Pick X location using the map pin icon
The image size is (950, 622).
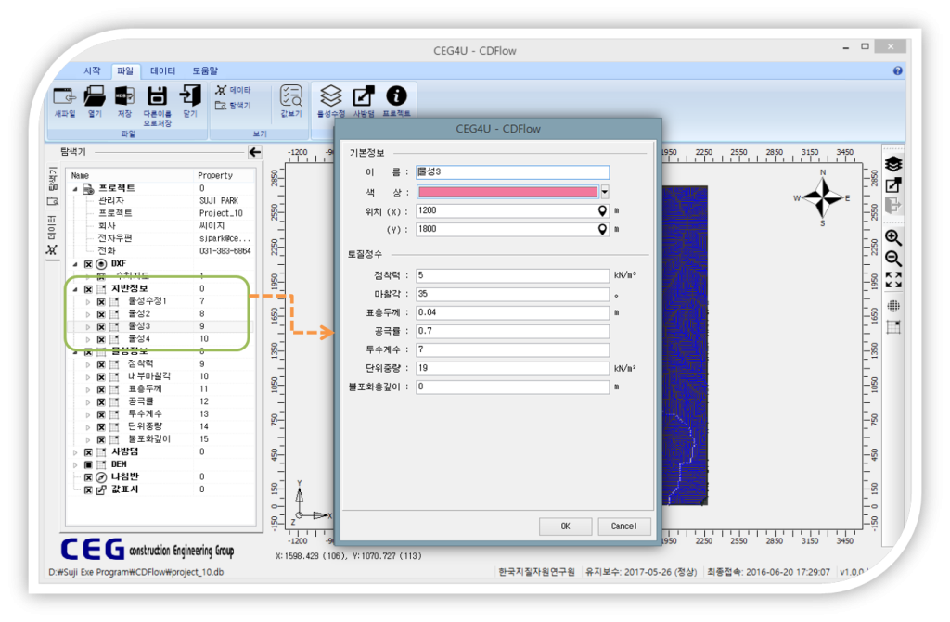coord(601,210)
